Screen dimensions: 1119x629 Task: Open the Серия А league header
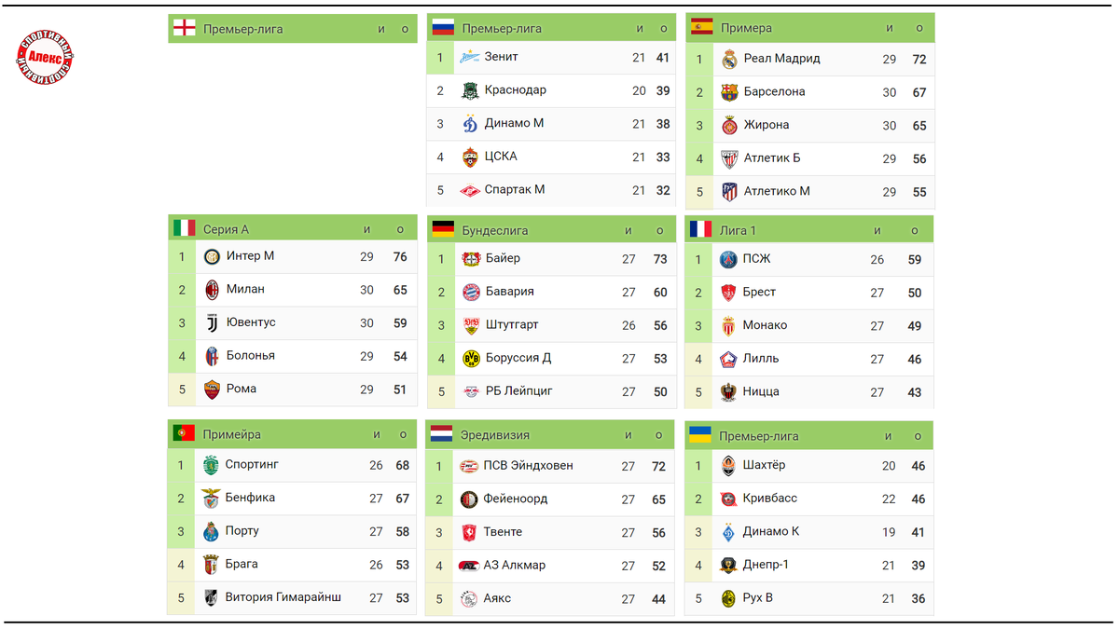pyautogui.click(x=292, y=228)
